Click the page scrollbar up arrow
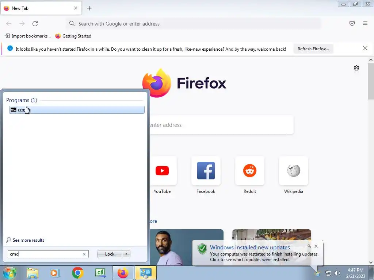 coord(371,60)
